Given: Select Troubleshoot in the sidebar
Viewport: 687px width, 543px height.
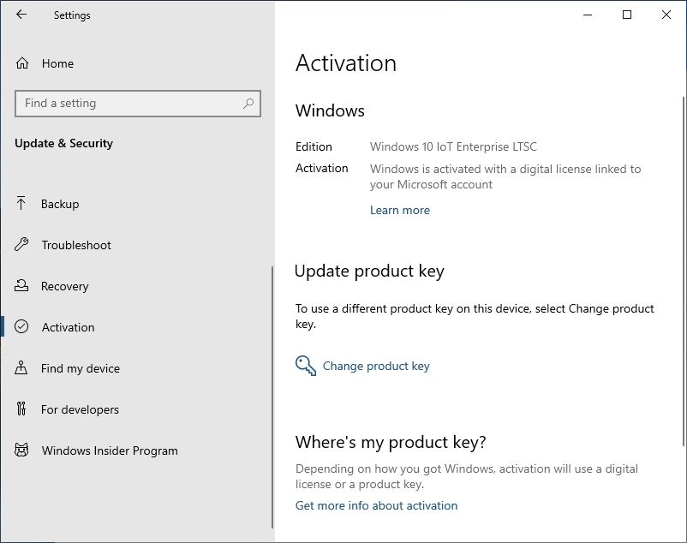Looking at the screenshot, I should (76, 245).
